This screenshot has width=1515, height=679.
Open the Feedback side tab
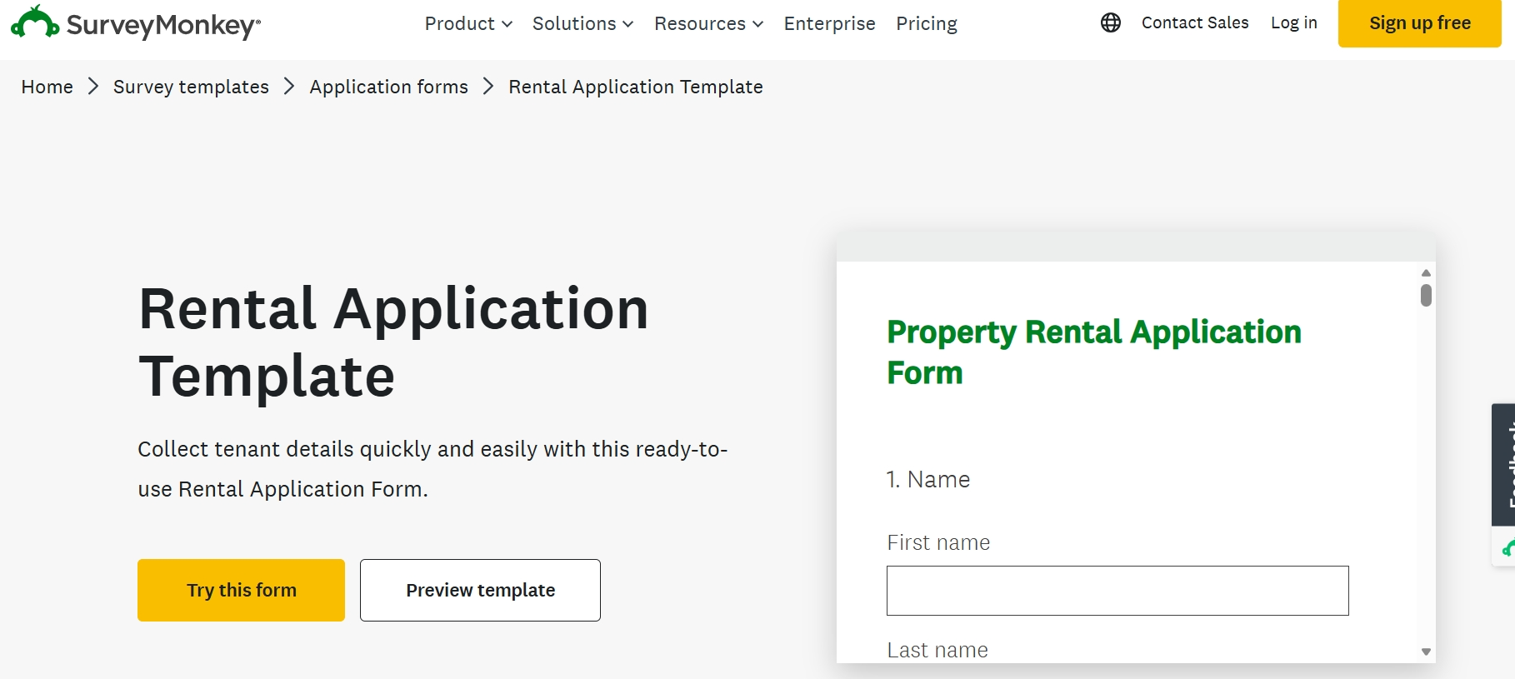click(x=1504, y=464)
